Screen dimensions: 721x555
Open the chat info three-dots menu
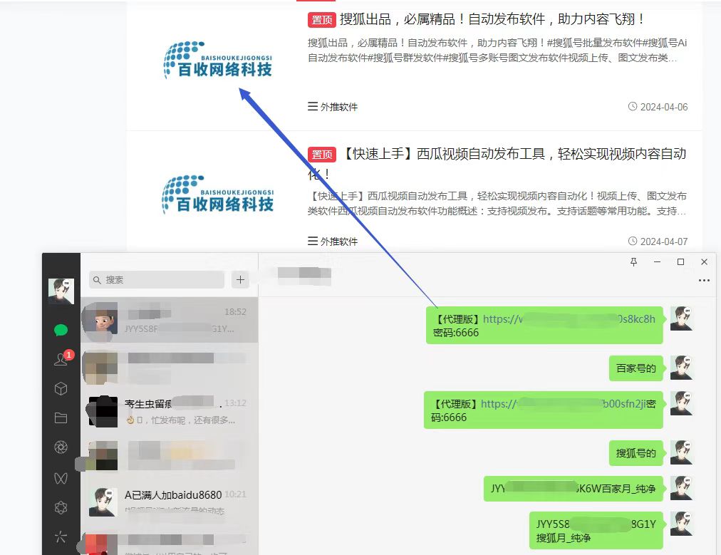coord(704,280)
